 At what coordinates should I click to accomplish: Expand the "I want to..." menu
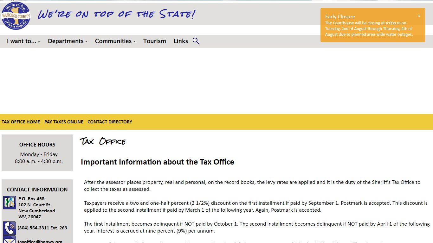pyautogui.click(x=23, y=41)
